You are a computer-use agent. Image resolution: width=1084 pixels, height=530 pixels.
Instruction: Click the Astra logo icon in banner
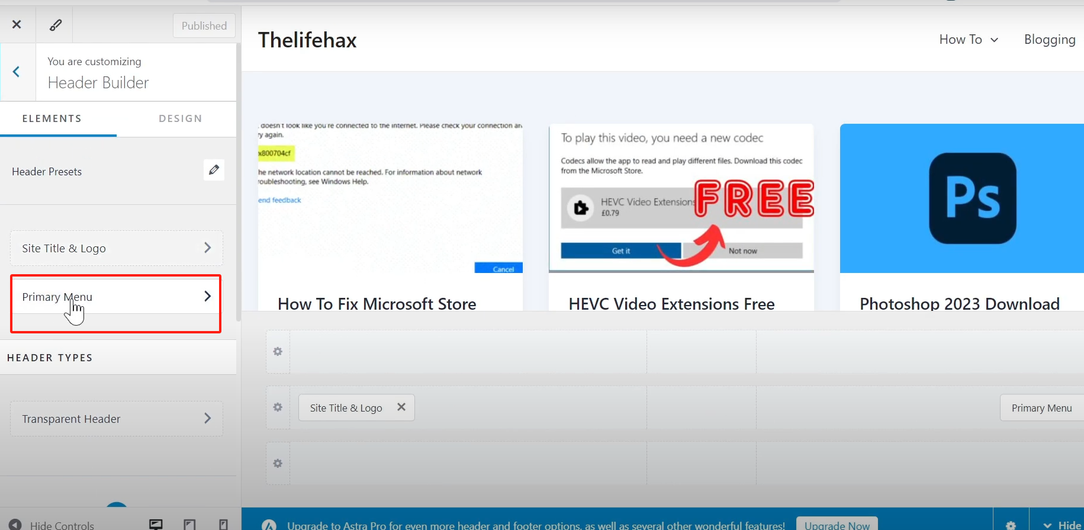tap(269, 525)
